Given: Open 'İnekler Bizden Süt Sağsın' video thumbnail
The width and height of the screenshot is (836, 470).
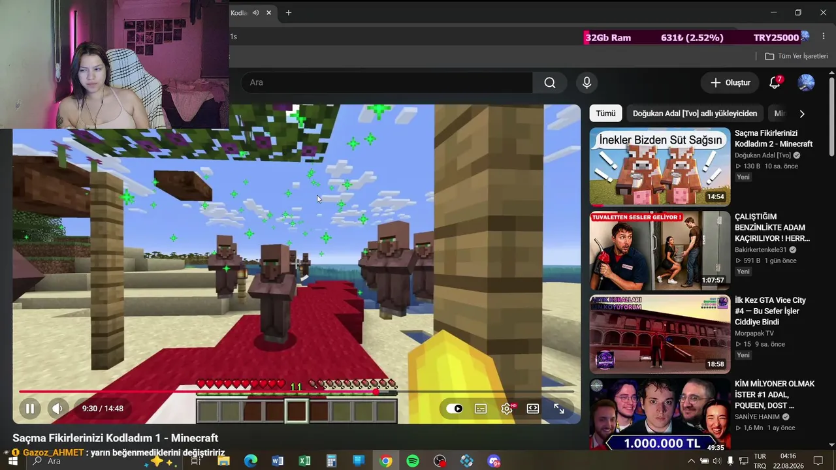Looking at the screenshot, I should pyautogui.click(x=660, y=167).
